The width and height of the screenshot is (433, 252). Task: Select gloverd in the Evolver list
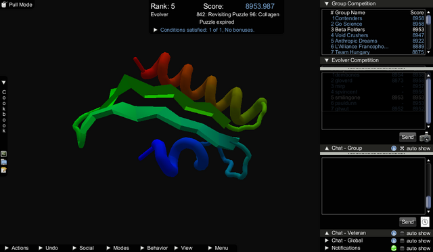point(378,81)
